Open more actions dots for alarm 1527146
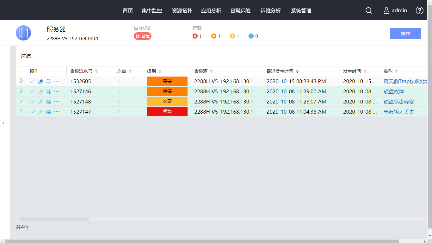Image resolution: width=432 pixels, height=243 pixels. (57, 91)
